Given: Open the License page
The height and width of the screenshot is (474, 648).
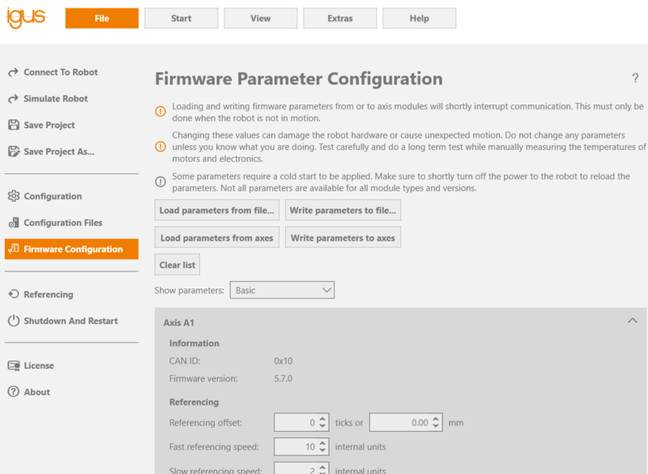Looking at the screenshot, I should (71, 365).
